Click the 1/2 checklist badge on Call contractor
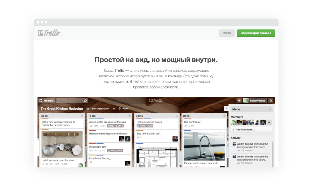Image resolution: width=312 pixels, height=186 pixels. [191, 126]
